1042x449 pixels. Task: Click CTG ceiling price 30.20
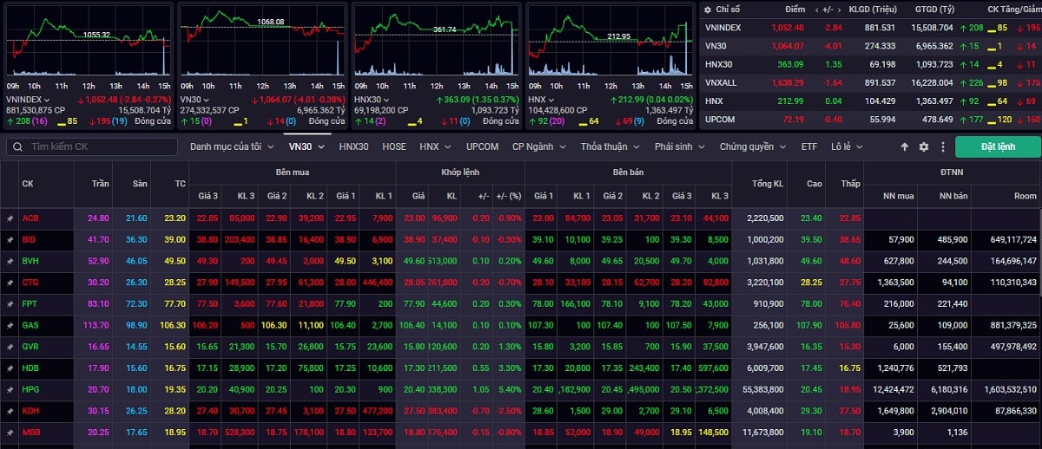(x=97, y=282)
